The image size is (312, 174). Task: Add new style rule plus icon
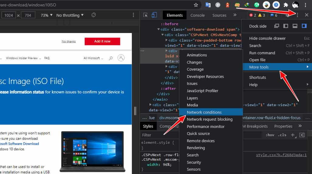point(293,135)
